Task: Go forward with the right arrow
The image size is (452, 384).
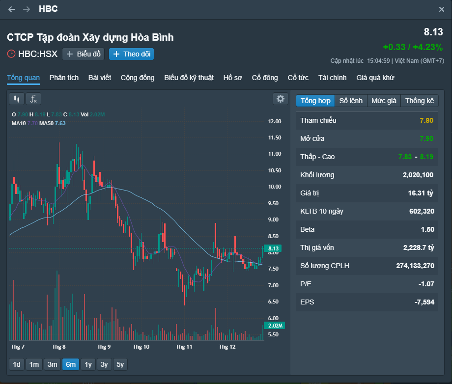Action: pos(27,9)
